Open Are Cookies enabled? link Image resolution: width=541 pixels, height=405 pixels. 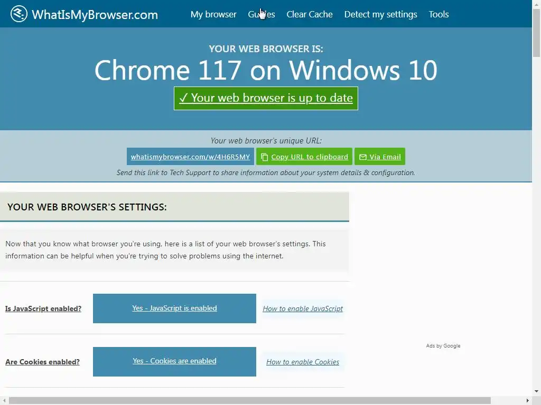point(42,362)
